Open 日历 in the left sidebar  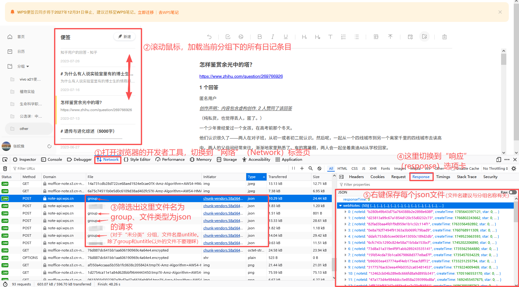(x=21, y=52)
